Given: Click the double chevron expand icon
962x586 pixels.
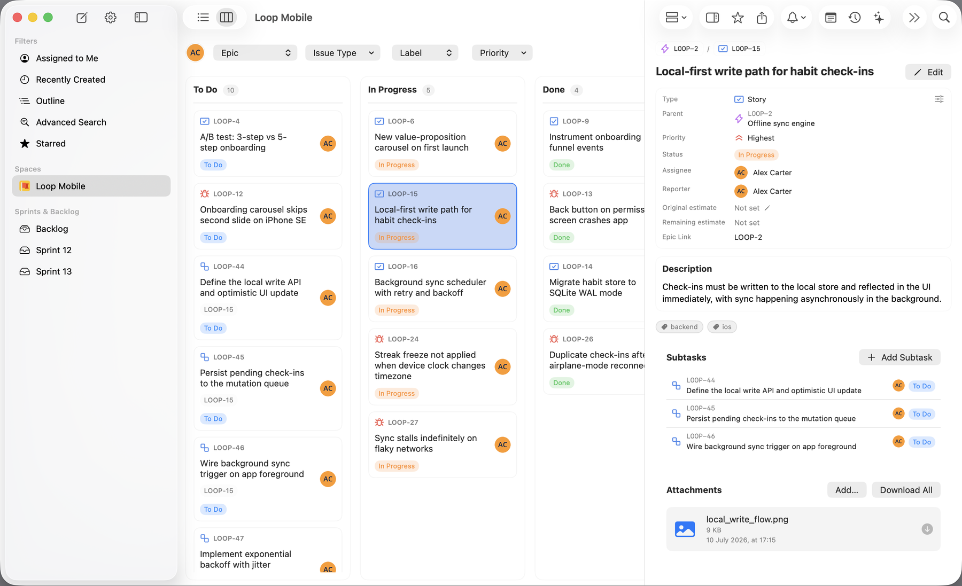Looking at the screenshot, I should pos(914,18).
